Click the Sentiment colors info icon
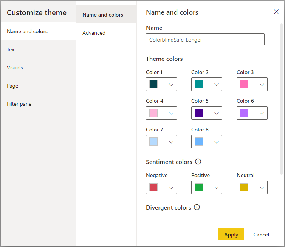 coord(198,162)
